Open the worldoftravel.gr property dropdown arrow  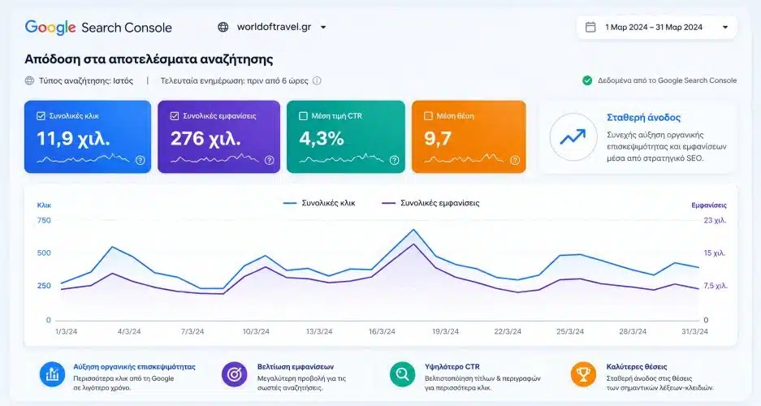pyautogui.click(x=323, y=27)
